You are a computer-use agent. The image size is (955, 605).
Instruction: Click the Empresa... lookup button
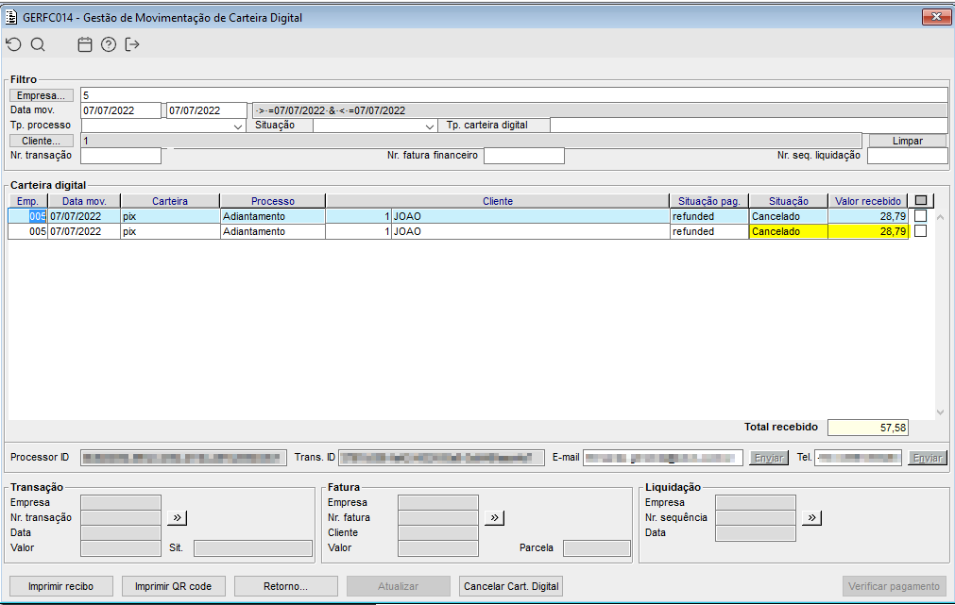click(41, 95)
